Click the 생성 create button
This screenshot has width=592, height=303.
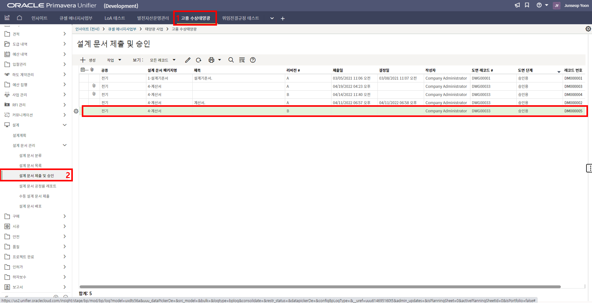[88, 60]
